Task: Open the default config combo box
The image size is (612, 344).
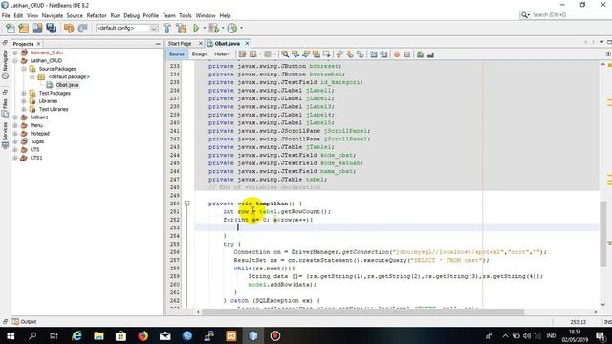Action: pyautogui.click(x=127, y=28)
